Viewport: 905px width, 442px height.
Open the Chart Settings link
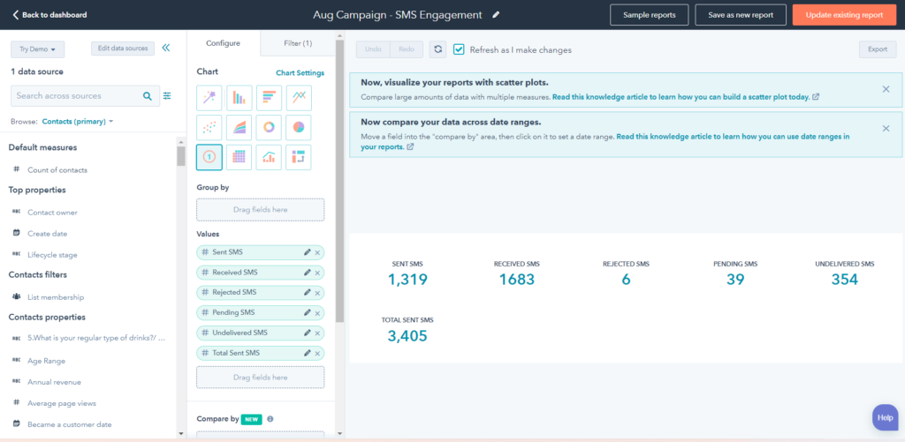tap(300, 73)
